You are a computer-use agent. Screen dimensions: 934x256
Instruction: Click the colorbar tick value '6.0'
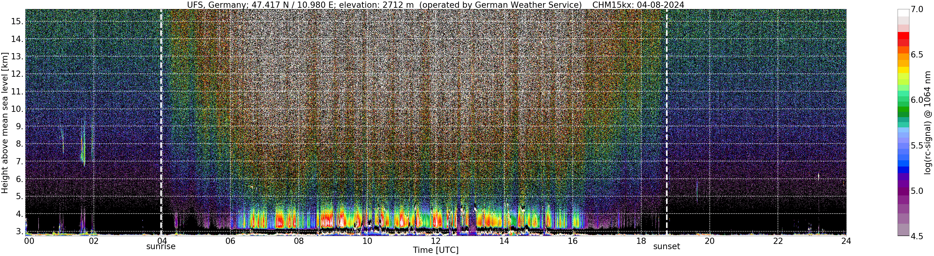917,100
